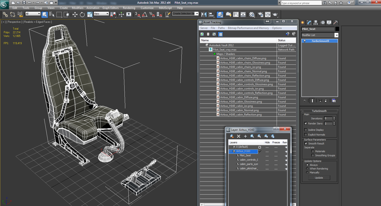The image size is (381, 206).
Task: Activate Bind to Space Warp tool
Action: point(20,14)
